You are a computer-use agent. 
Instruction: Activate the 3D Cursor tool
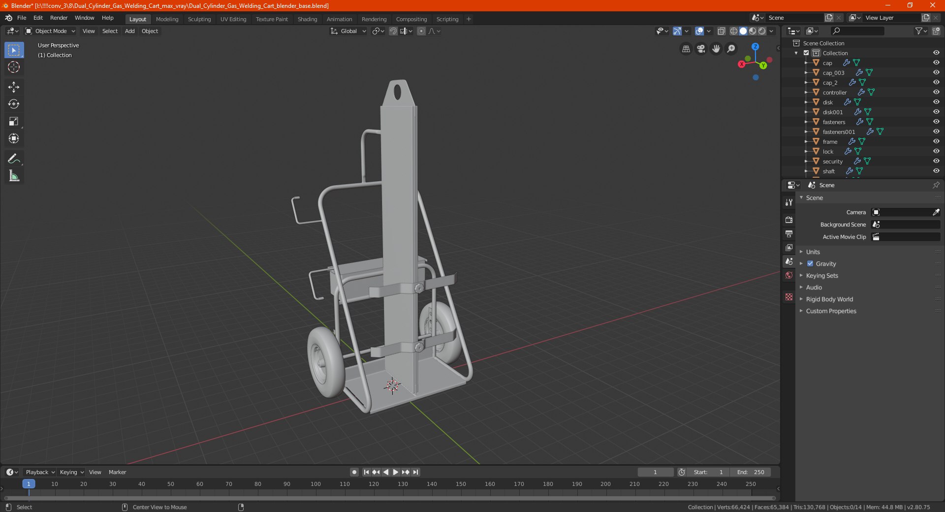pyautogui.click(x=14, y=67)
